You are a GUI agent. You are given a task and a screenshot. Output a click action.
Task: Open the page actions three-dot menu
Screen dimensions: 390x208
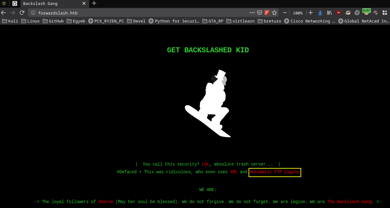pos(252,13)
